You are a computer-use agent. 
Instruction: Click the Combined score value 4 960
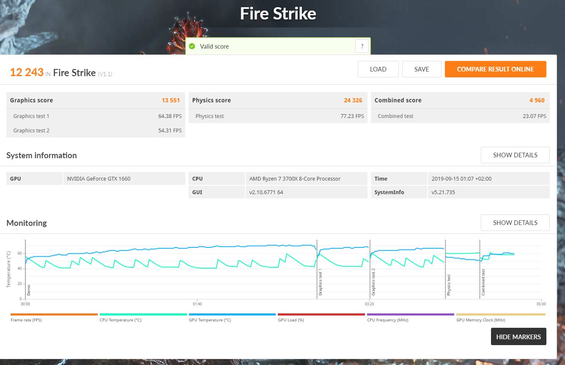coord(537,100)
